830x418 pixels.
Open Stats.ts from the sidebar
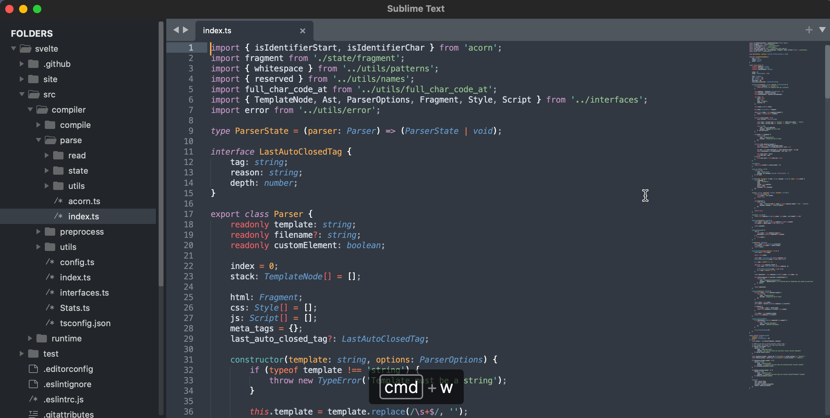point(75,308)
